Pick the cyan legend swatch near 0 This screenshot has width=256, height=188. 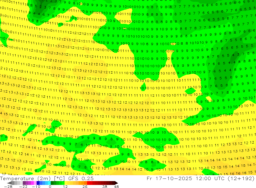49,183
